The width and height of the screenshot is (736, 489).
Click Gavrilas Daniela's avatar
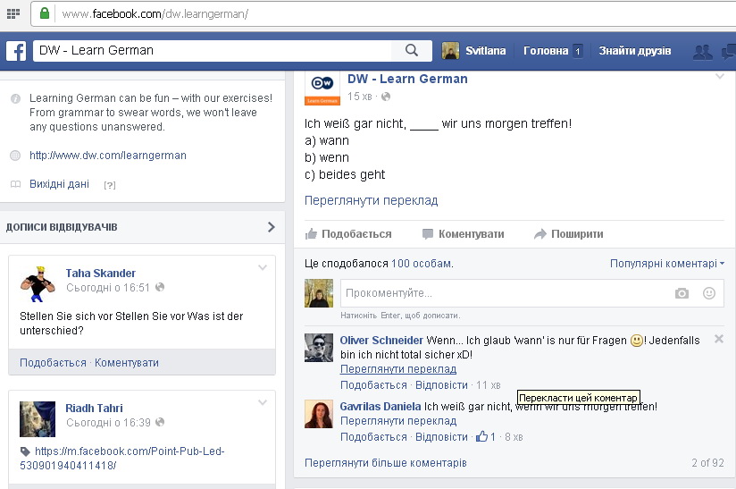(x=319, y=414)
